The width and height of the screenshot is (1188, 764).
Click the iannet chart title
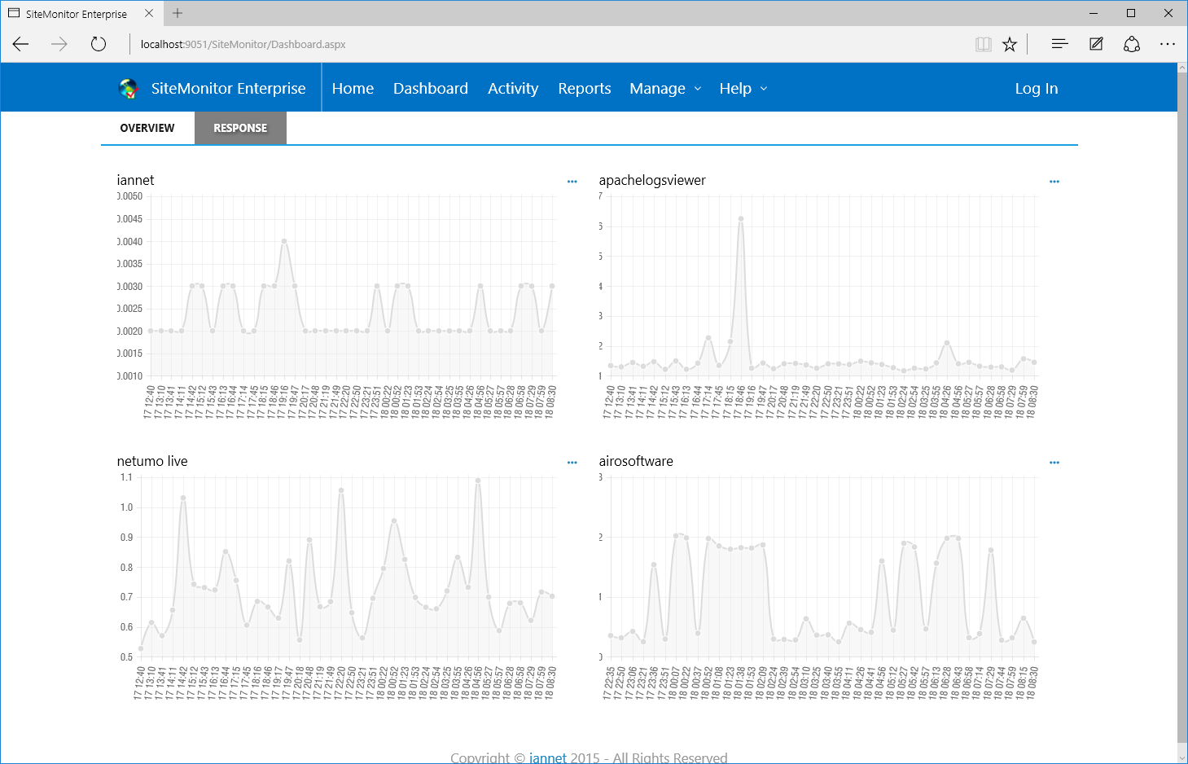point(135,180)
